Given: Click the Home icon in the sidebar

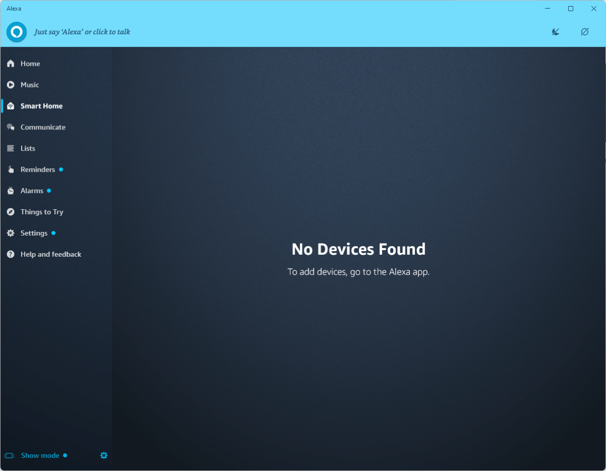Looking at the screenshot, I should pyautogui.click(x=11, y=63).
